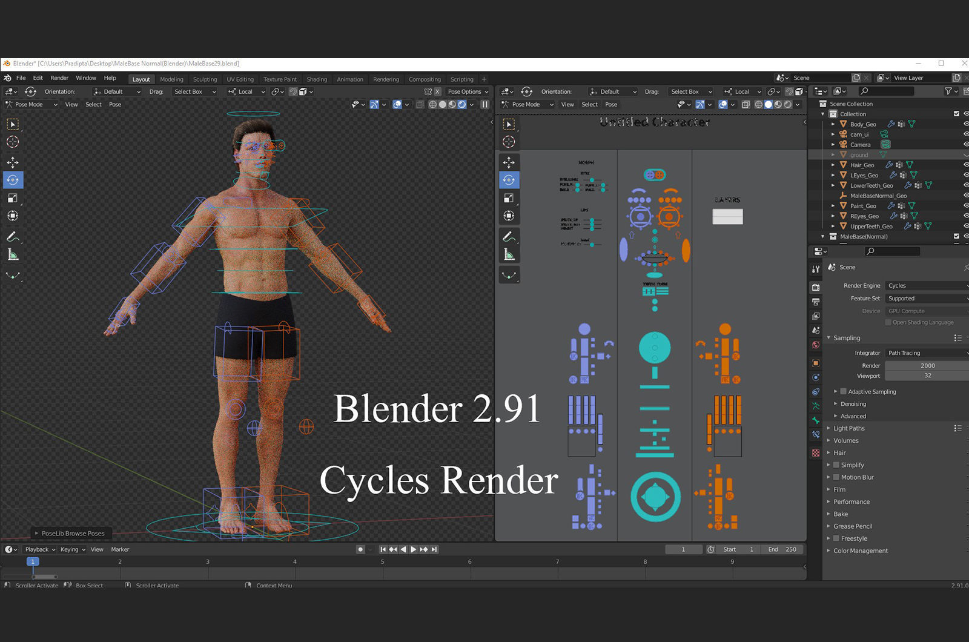969x642 pixels.
Task: Hide Camera object using its eye icon
Action: click(965, 144)
